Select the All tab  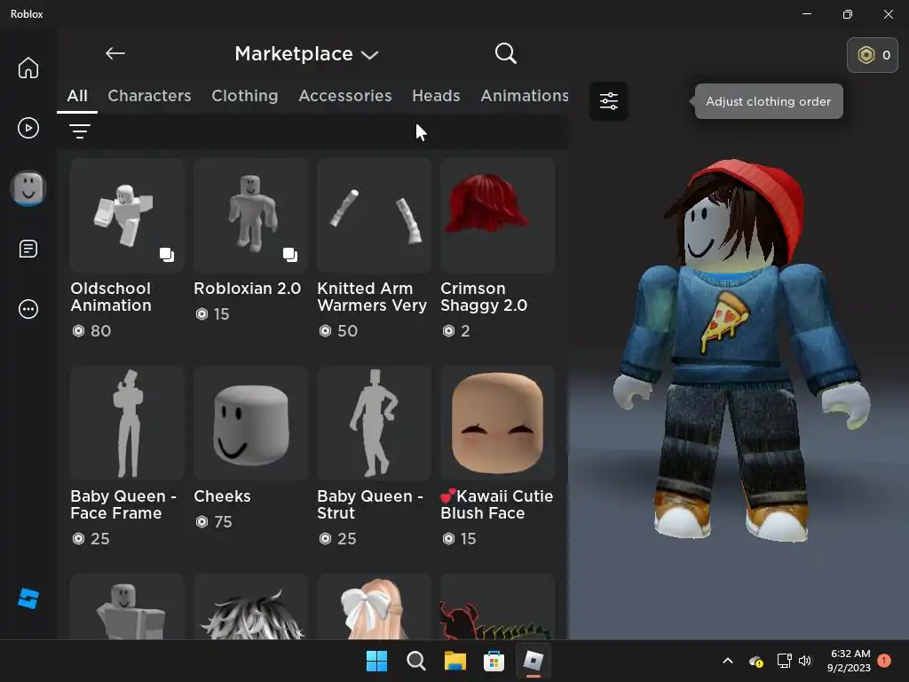[x=77, y=96]
